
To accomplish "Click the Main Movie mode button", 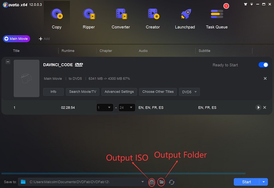I will tap(16, 39).
